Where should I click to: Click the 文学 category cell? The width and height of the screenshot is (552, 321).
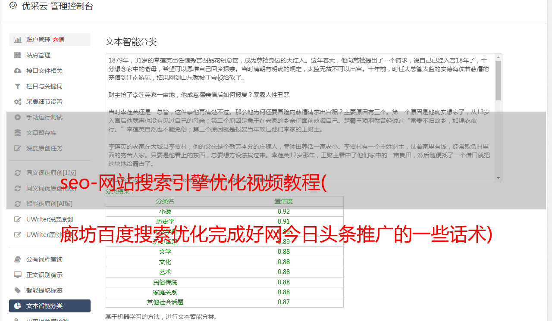(x=165, y=252)
